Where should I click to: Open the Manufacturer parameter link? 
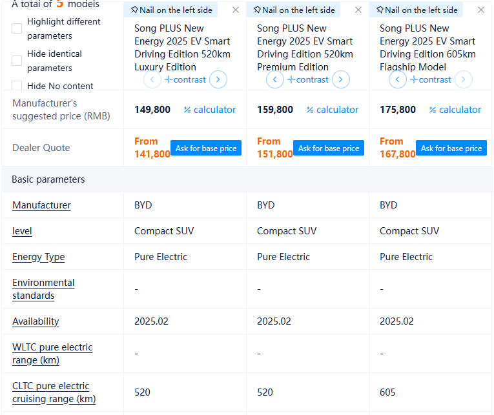coord(41,205)
